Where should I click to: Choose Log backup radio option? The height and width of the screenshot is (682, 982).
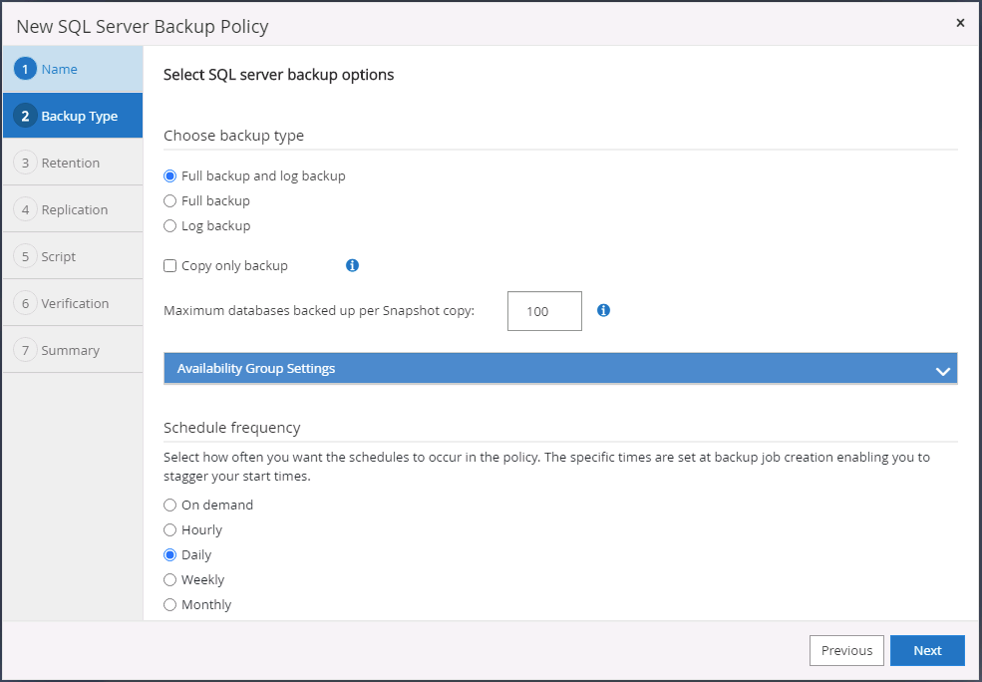[170, 226]
